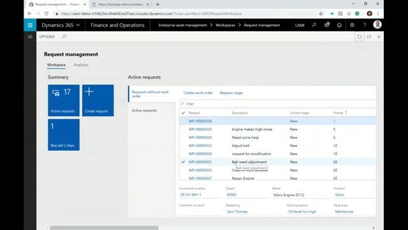Untick the row checkmark for WR-00000001
408x230 pixels.
[183, 162]
